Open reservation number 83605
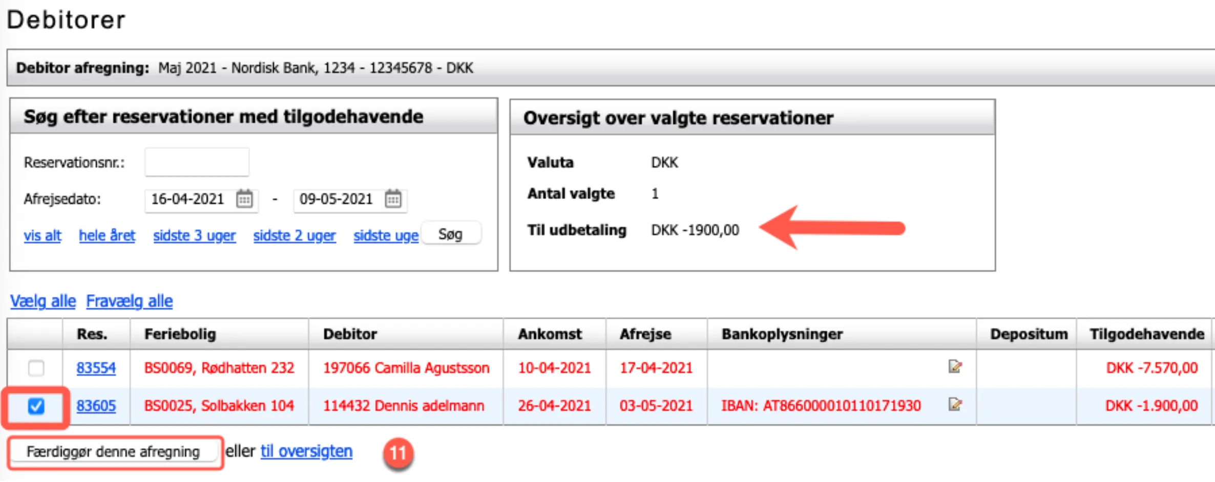 tap(96, 406)
